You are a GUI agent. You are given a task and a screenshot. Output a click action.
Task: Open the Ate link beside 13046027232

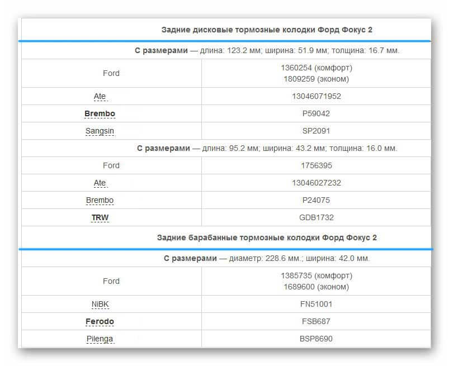[100, 183]
